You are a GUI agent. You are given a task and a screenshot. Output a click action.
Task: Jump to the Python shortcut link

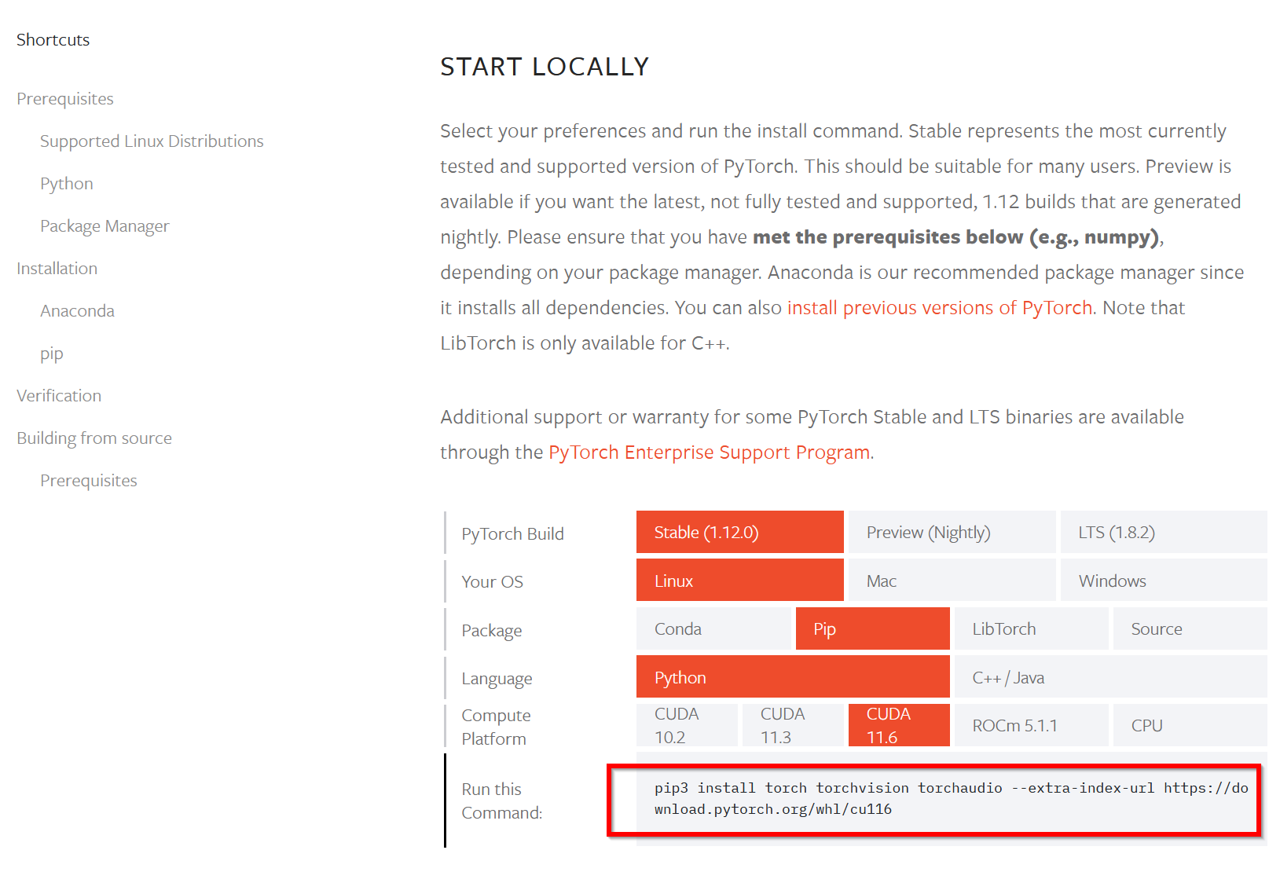point(67,184)
